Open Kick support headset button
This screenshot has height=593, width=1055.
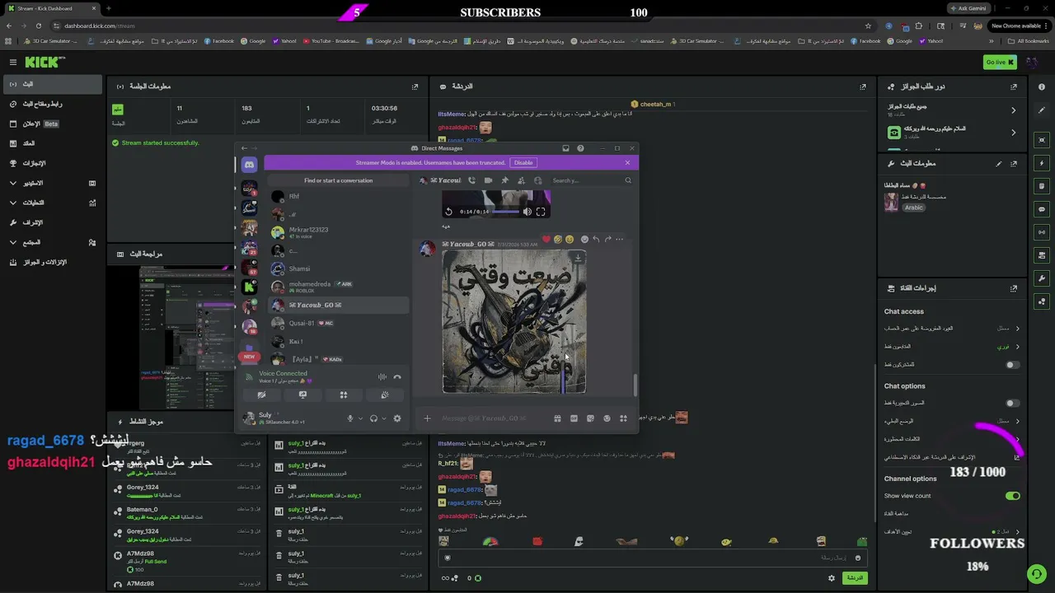coord(1036,574)
